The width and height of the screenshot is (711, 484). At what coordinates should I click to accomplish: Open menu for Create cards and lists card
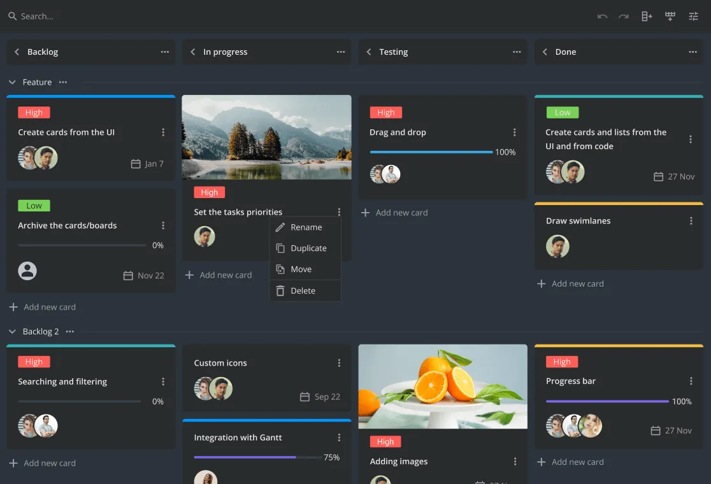[x=691, y=139]
